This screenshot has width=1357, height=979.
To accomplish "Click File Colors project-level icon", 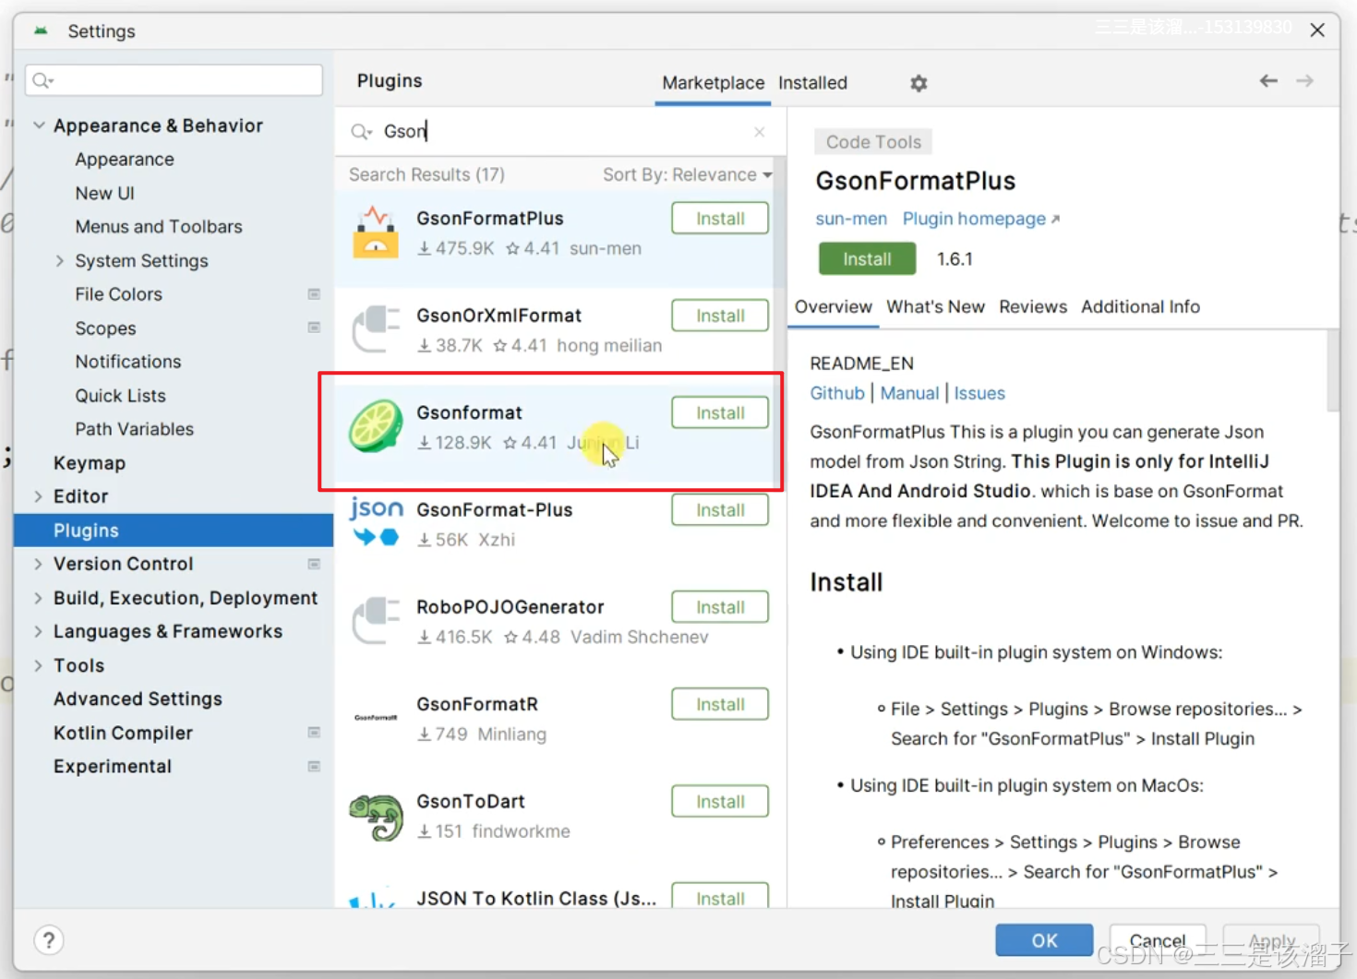I will tap(314, 294).
